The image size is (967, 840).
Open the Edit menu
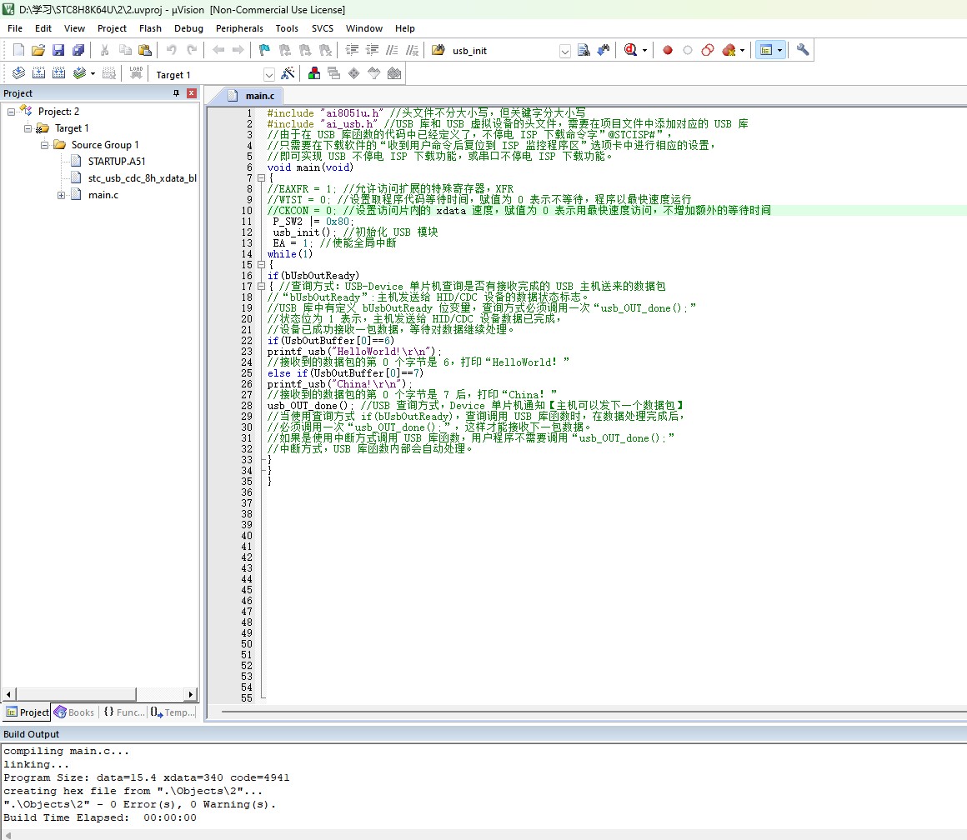tap(43, 28)
